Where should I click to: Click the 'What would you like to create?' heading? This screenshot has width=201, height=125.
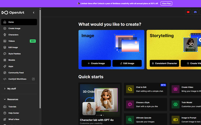tap(110, 24)
